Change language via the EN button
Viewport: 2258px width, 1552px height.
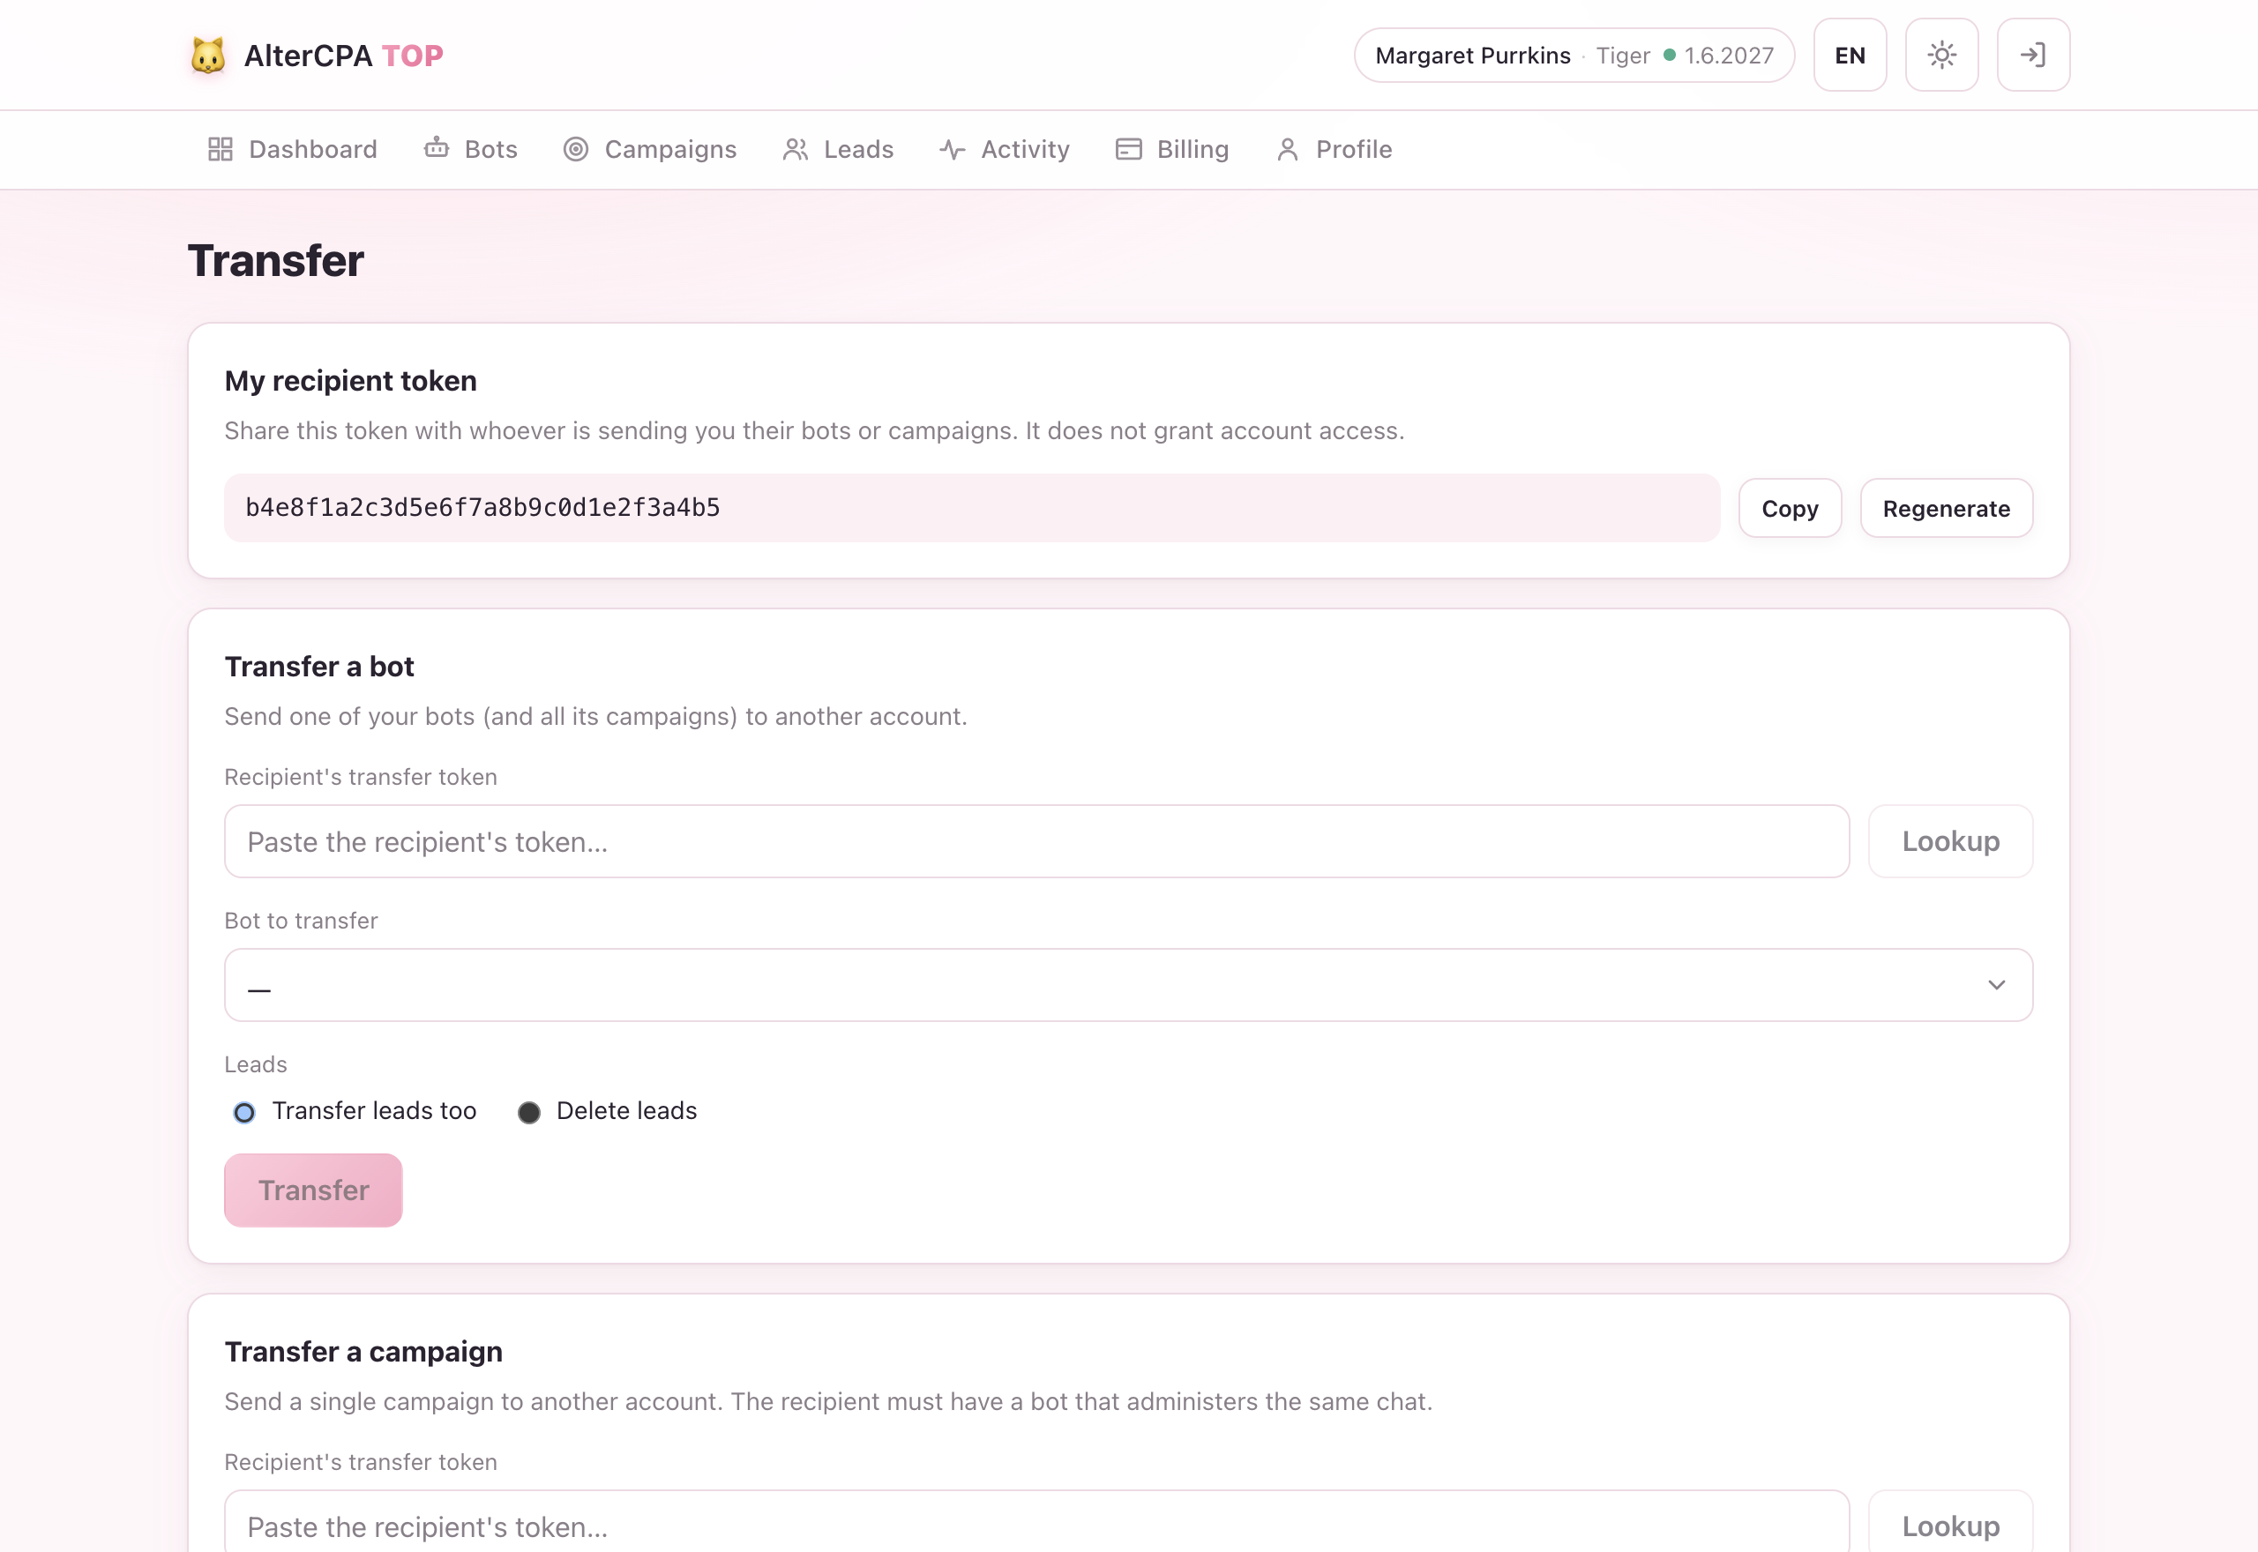tap(1850, 55)
